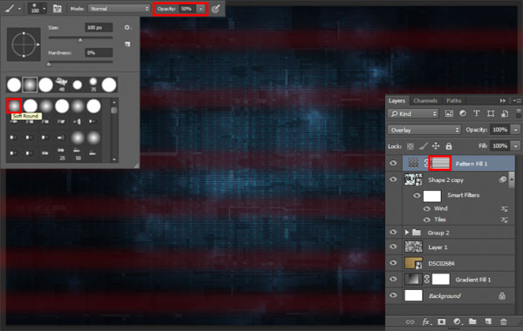Hide Layer 1 visibility eye
The height and width of the screenshot is (331, 523).
pos(393,247)
